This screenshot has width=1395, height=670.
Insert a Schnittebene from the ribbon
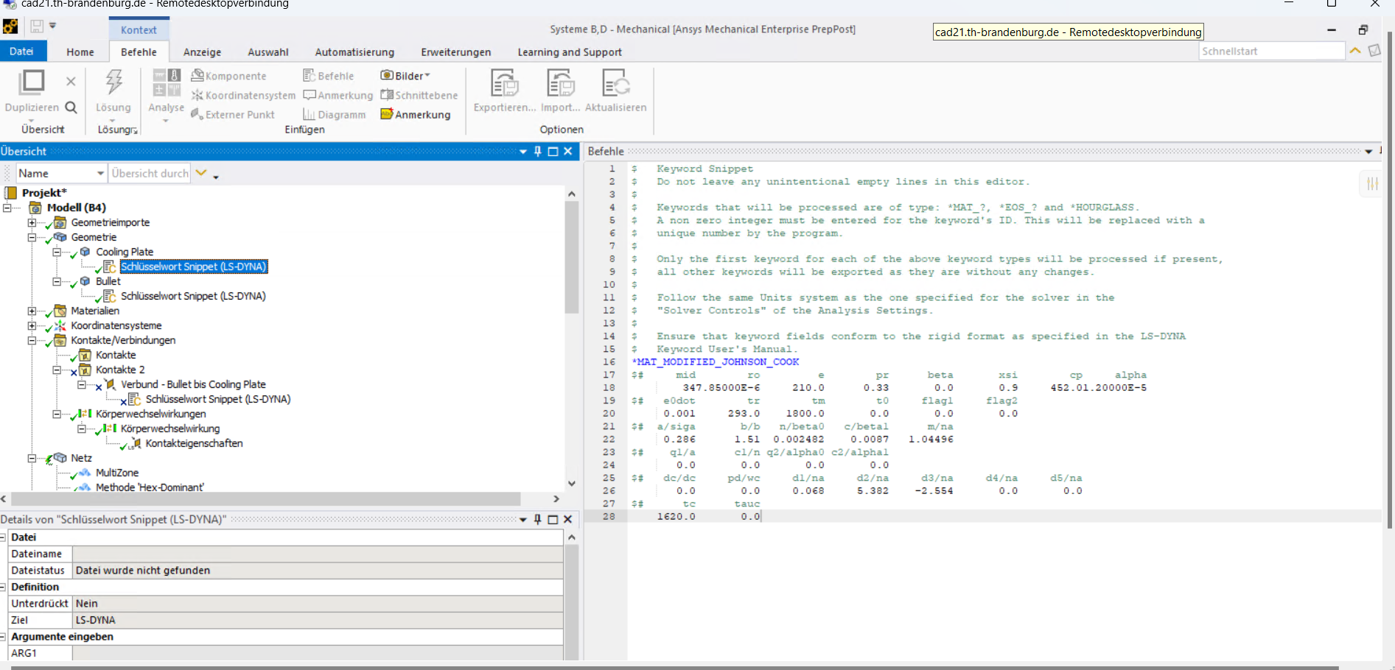point(419,95)
